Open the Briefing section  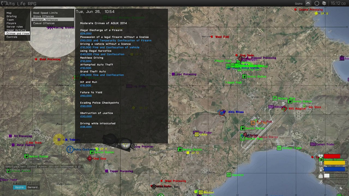coord(11,16)
